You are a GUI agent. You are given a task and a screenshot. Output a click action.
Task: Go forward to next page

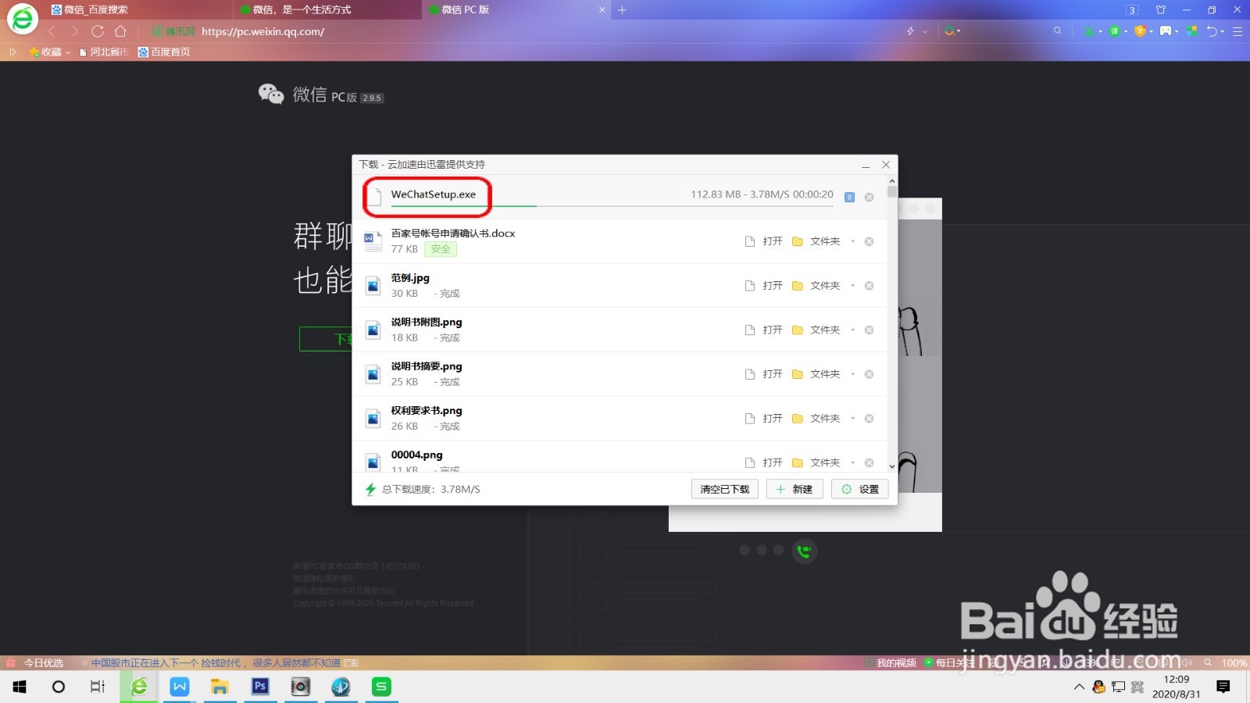[74, 31]
